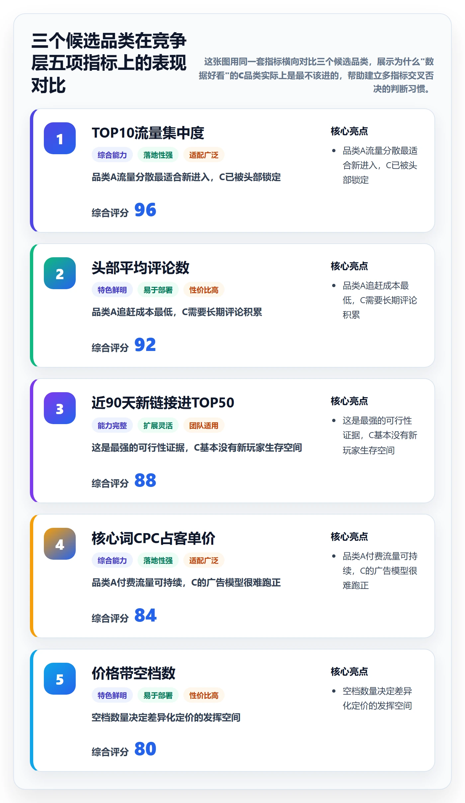Open the 核心词CPC占客单价 card title
Screen dimensions: 465x803
153,538
